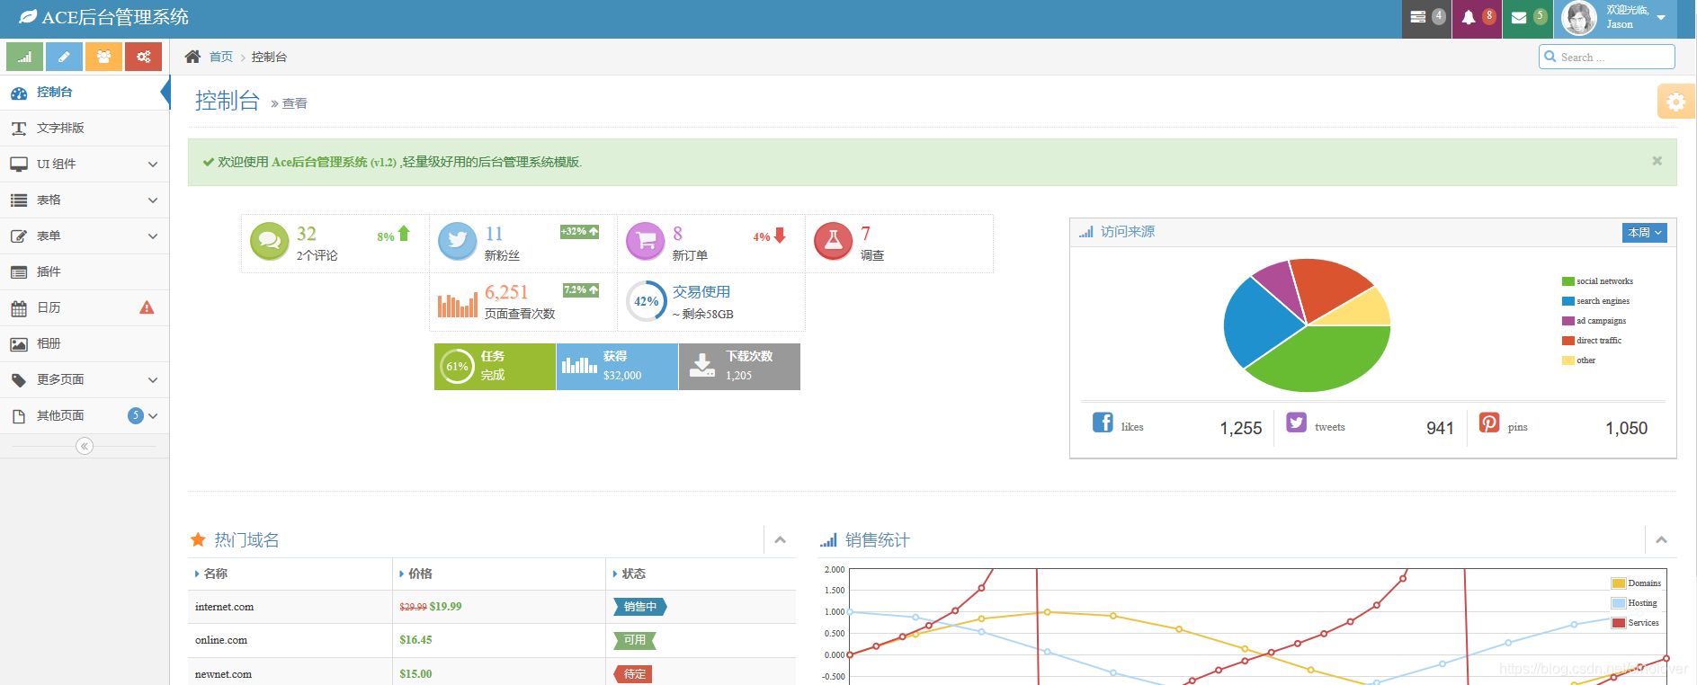
Task: Click the download icon in gray box
Action: [x=702, y=365]
